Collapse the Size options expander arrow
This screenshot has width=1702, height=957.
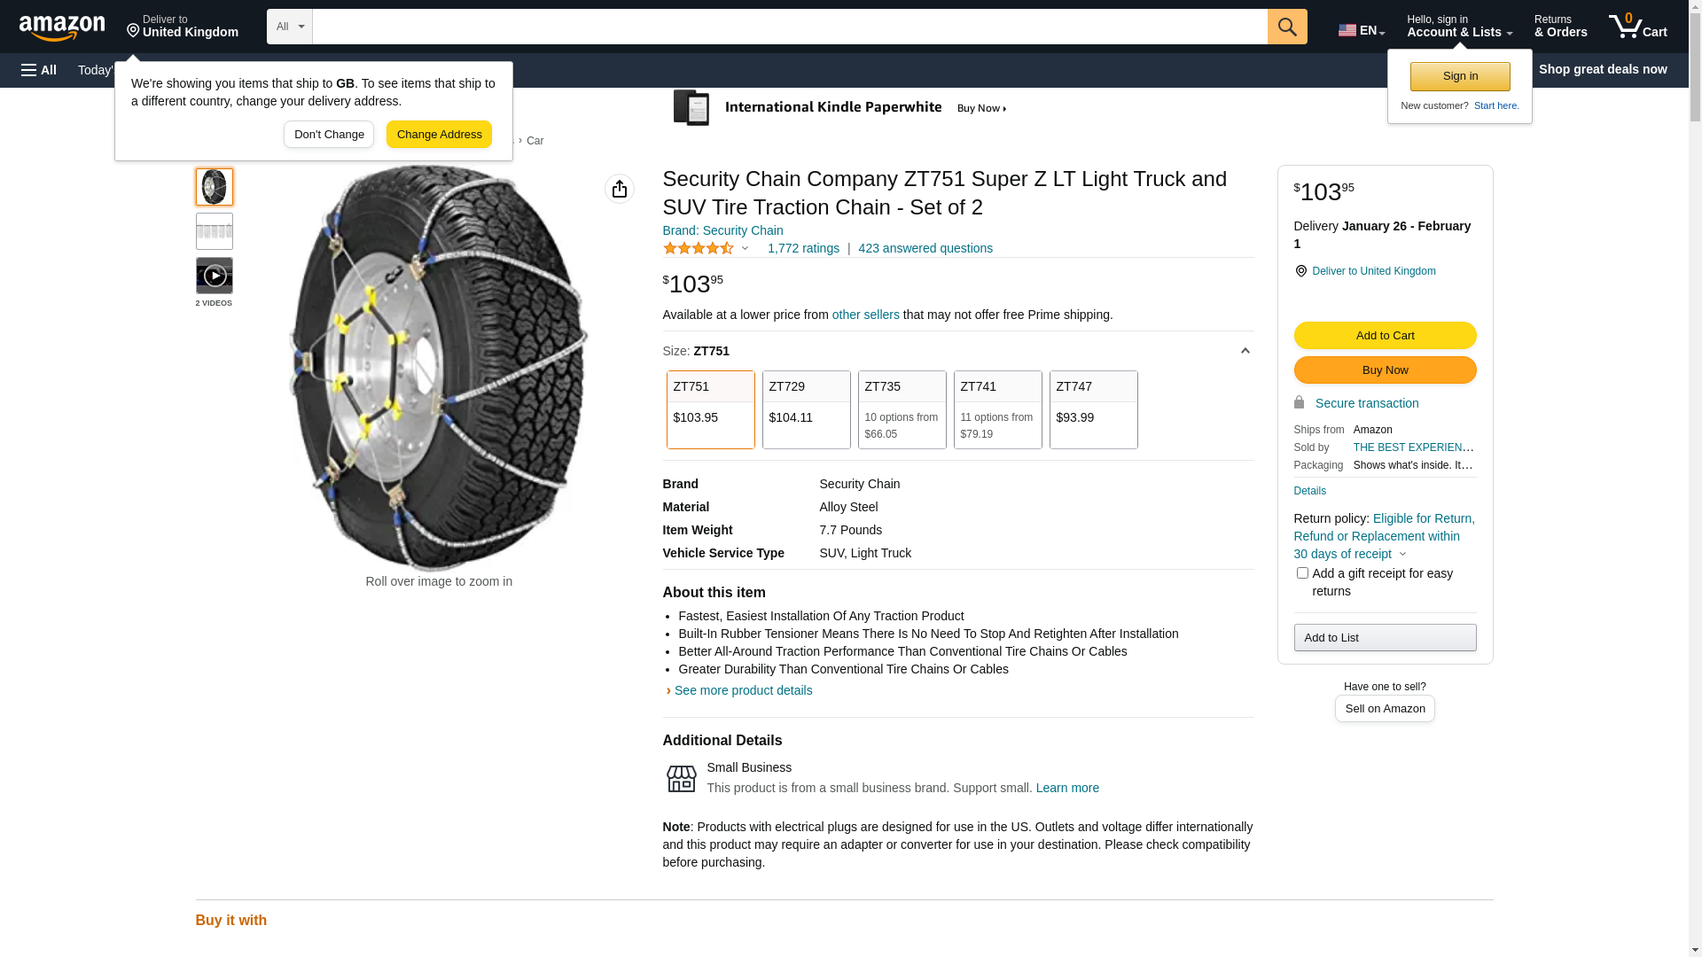[1245, 352]
